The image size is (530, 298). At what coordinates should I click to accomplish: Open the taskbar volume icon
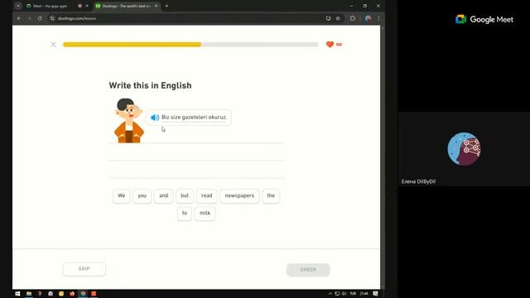point(344,294)
